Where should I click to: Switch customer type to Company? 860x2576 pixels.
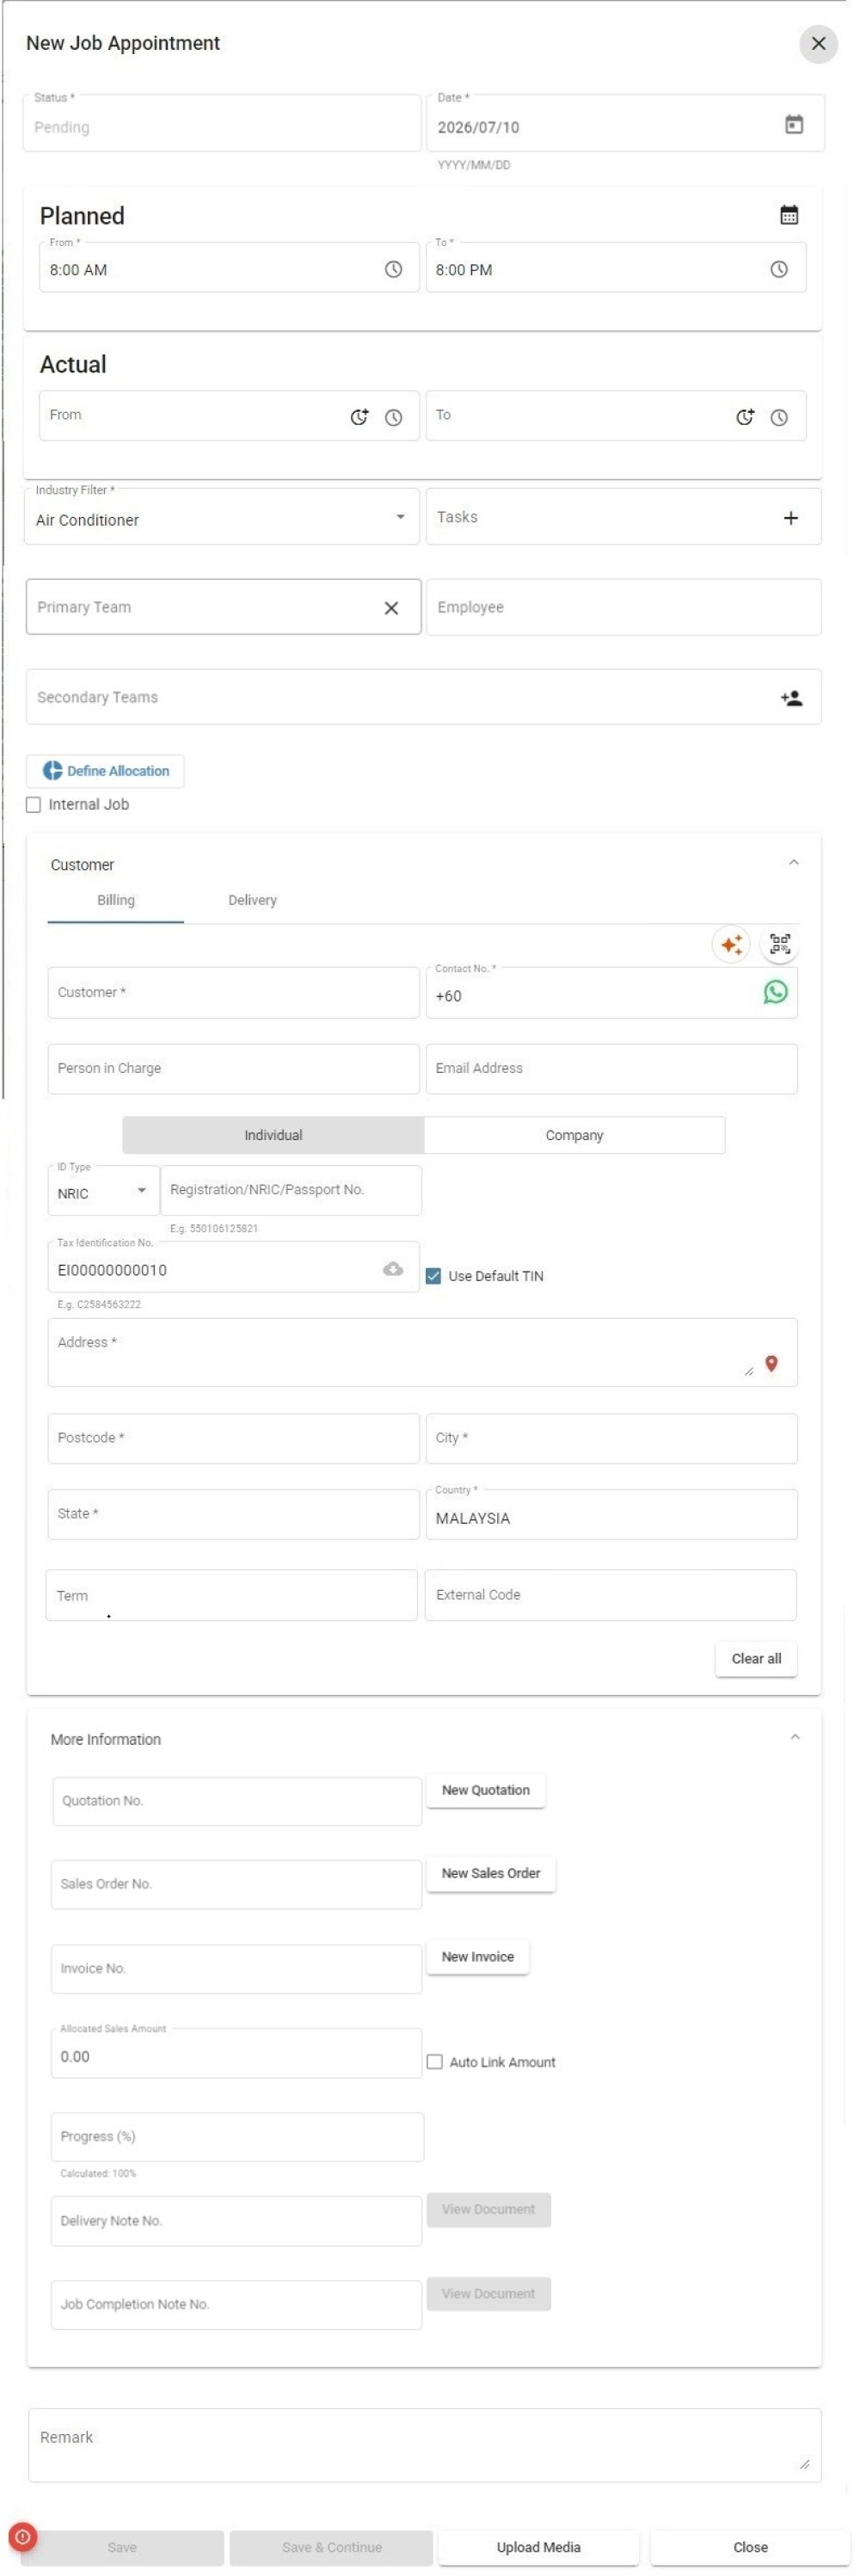pyautogui.click(x=574, y=1135)
